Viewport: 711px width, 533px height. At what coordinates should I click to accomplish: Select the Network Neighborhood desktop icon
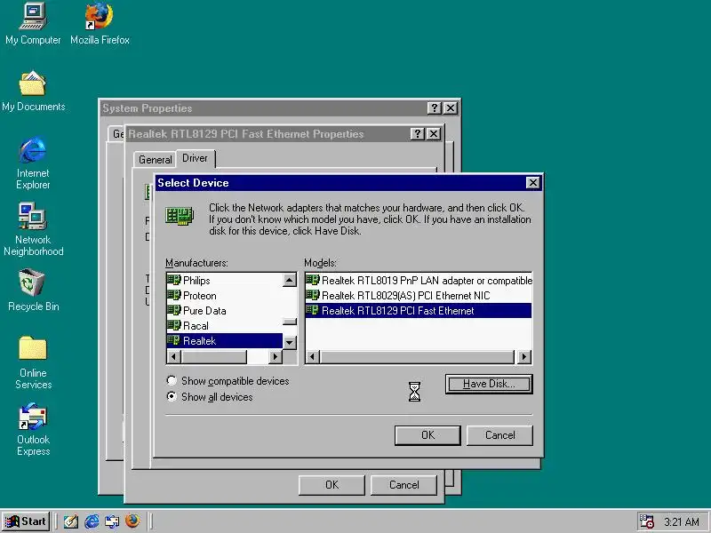tap(33, 216)
